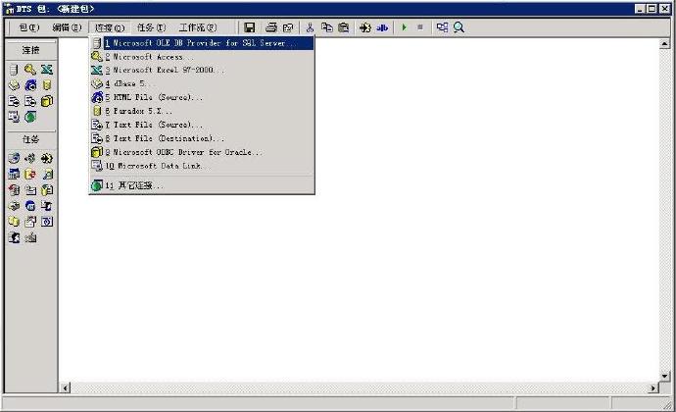Choose the Text File (Source) menu entry
Screen dimensions: 676x412
point(202,125)
